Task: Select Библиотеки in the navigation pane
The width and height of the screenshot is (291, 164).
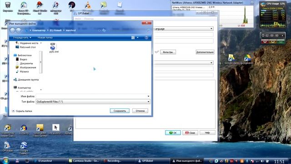Action: point(23,55)
